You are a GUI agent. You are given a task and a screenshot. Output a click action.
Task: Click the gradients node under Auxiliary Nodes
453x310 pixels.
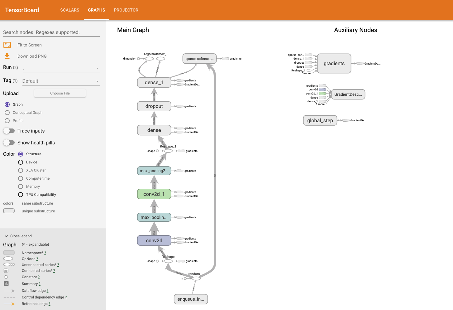click(334, 63)
